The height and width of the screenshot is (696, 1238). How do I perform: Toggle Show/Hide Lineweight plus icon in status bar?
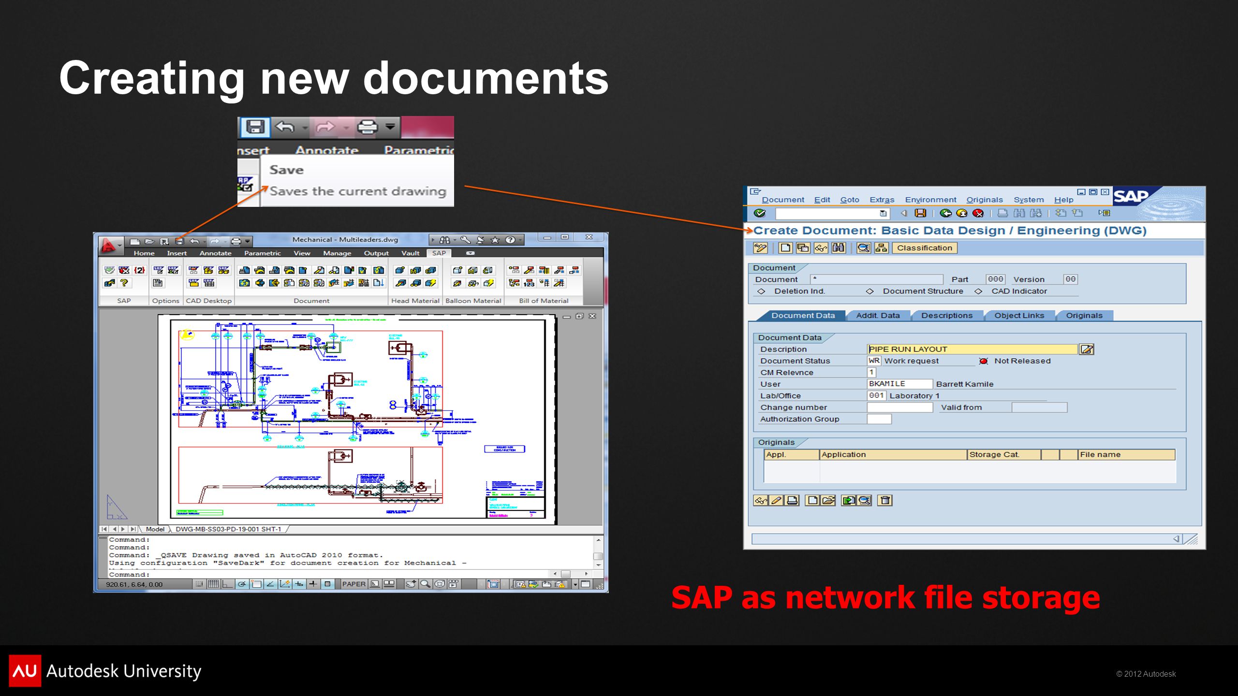click(x=313, y=584)
